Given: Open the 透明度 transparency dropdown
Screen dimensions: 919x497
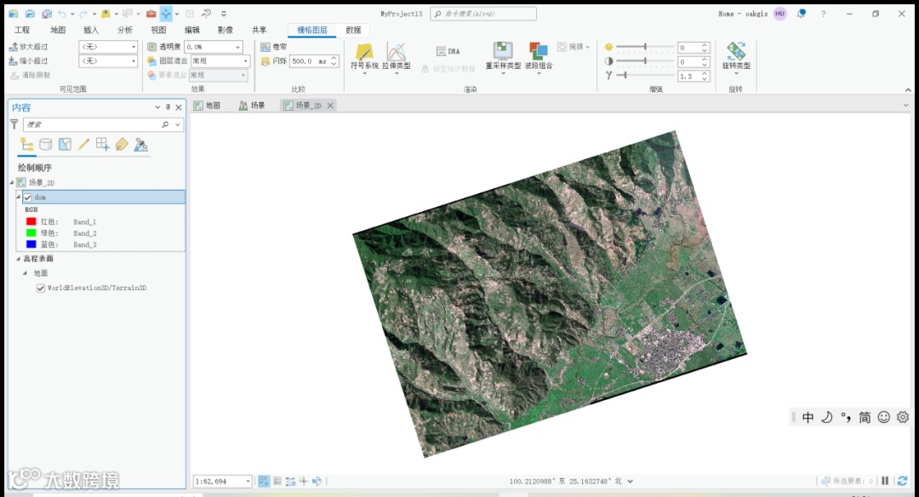Looking at the screenshot, I should [x=237, y=48].
